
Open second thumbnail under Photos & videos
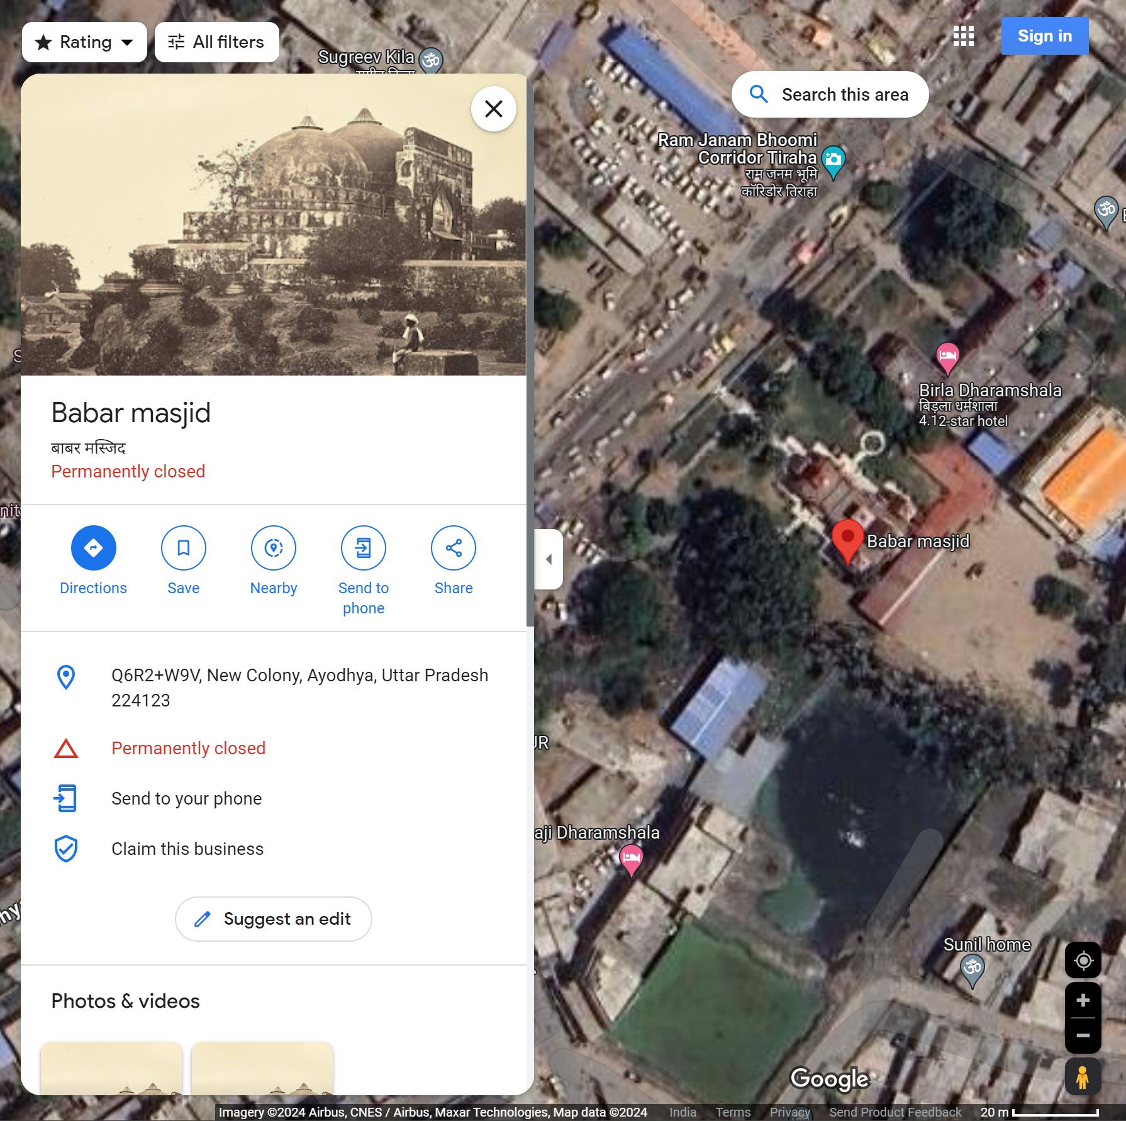262,1068
